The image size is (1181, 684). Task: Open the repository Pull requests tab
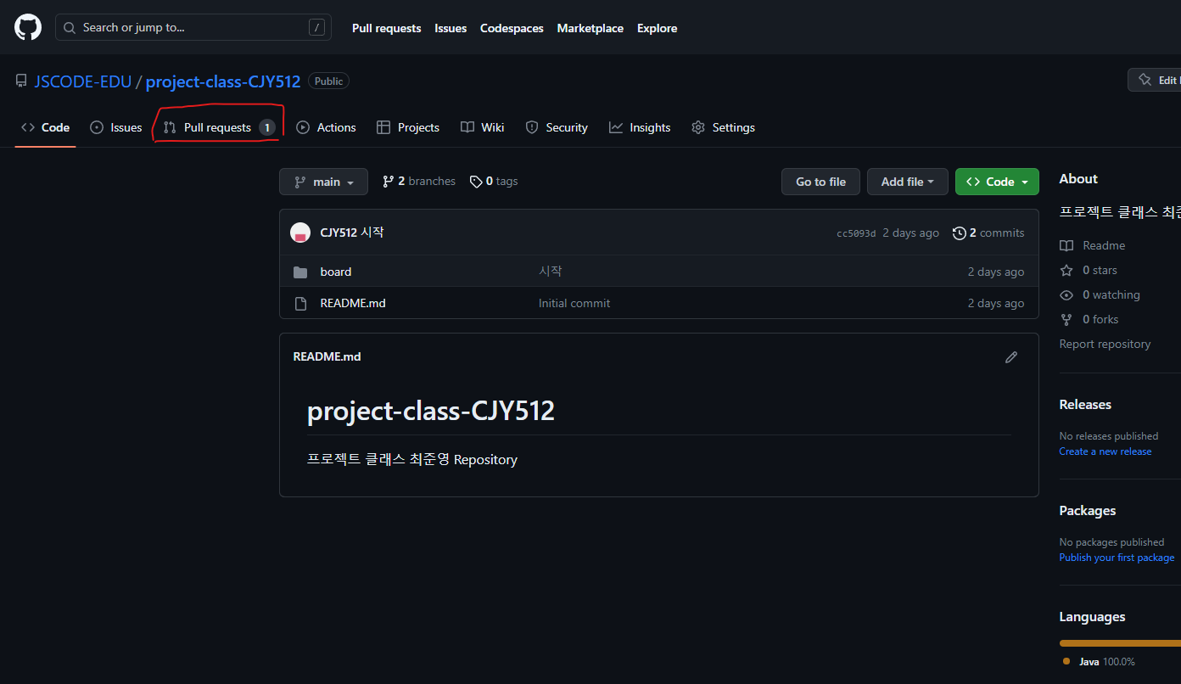click(x=219, y=127)
